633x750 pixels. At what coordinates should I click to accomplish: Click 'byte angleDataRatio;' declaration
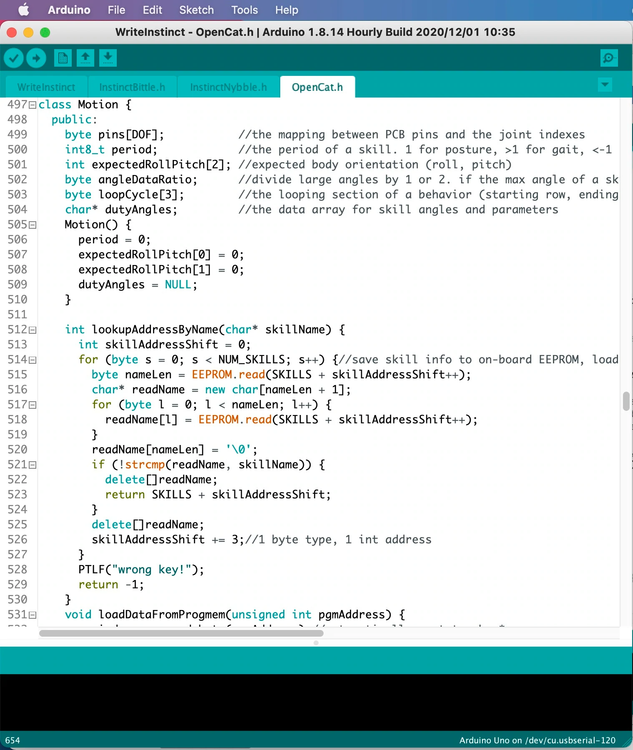[x=131, y=180]
